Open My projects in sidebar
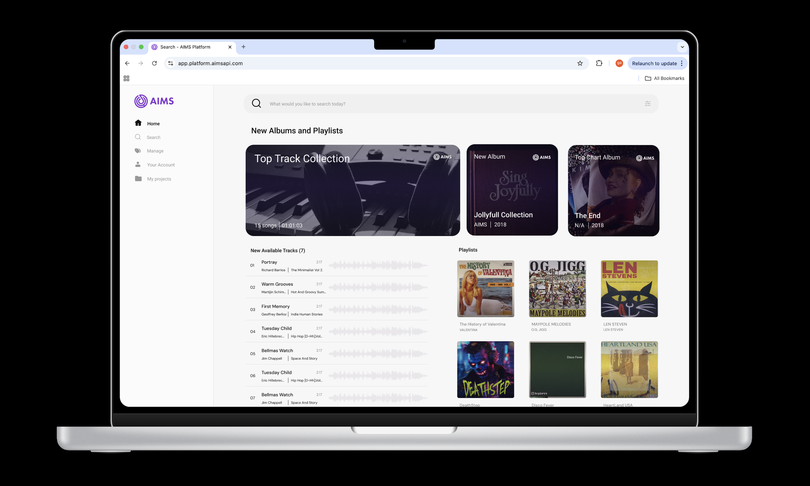 pos(158,179)
